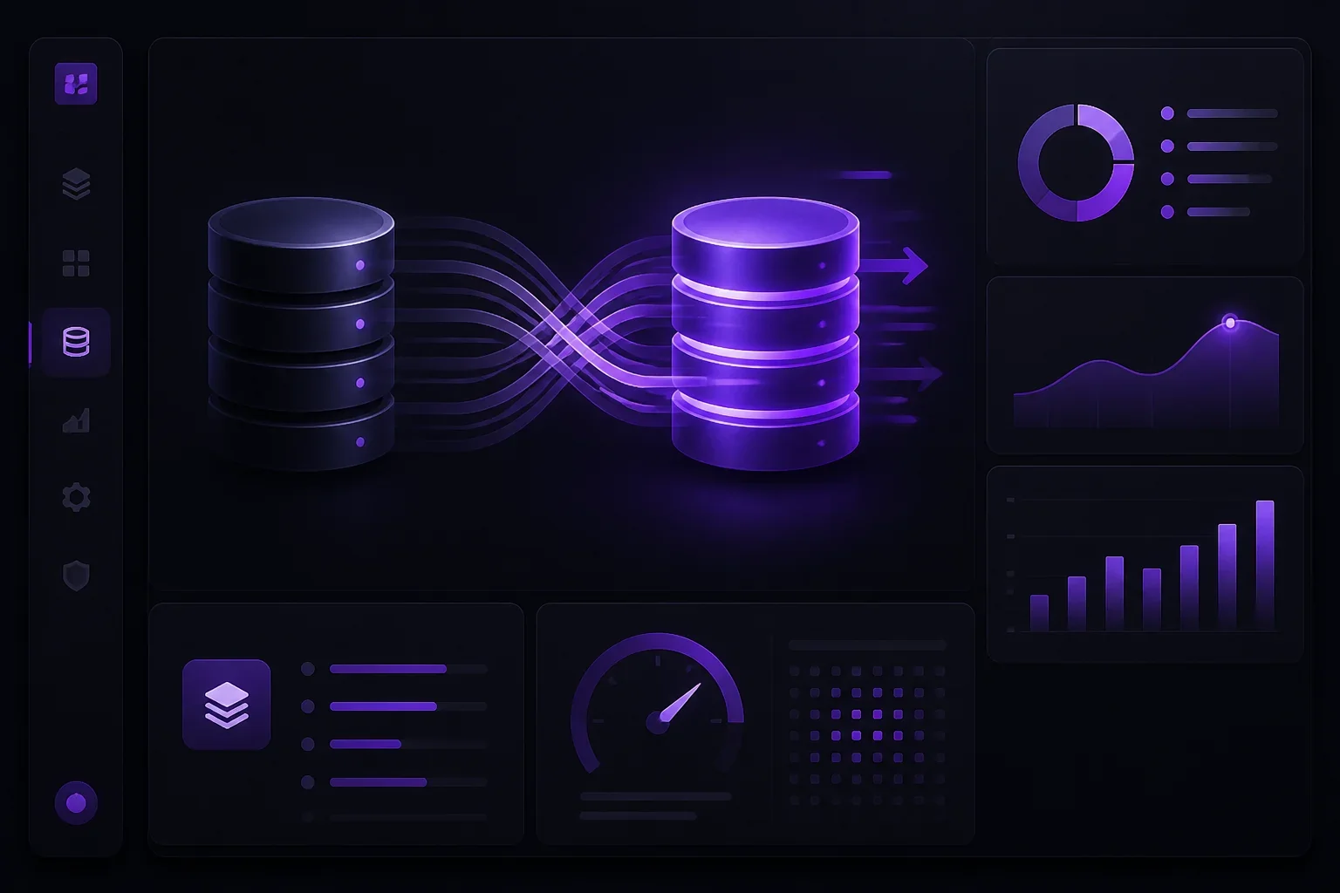1340x893 pixels.
Task: Click the first bullet dot in layers list
Action: [x=307, y=669]
